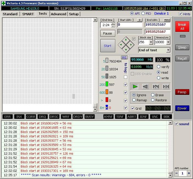193x179 pixels.
Task: Click the DRQ status indicator
Action: (42, 117)
